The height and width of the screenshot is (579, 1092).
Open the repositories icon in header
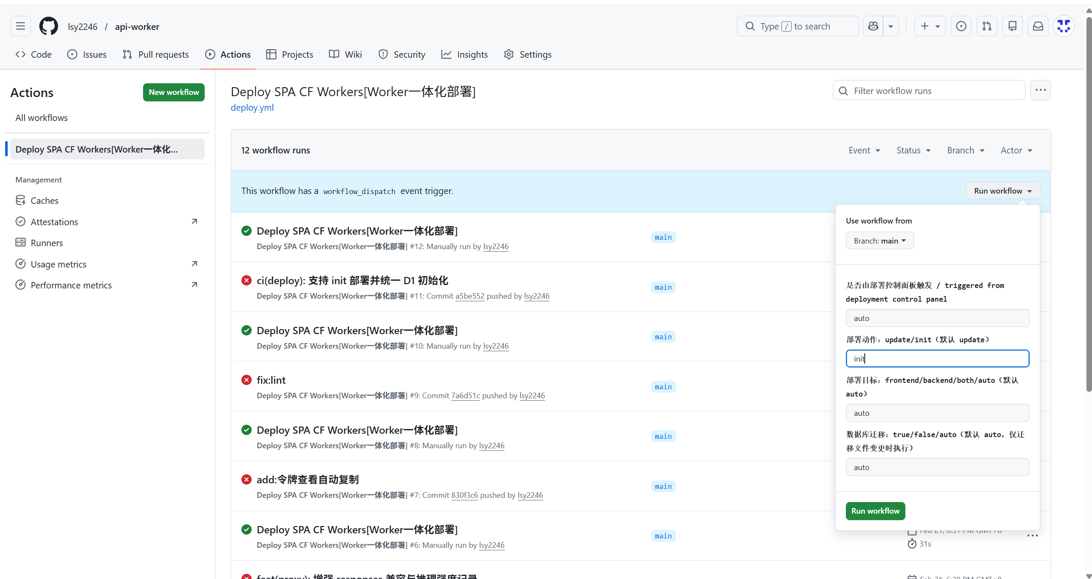[x=1013, y=26]
